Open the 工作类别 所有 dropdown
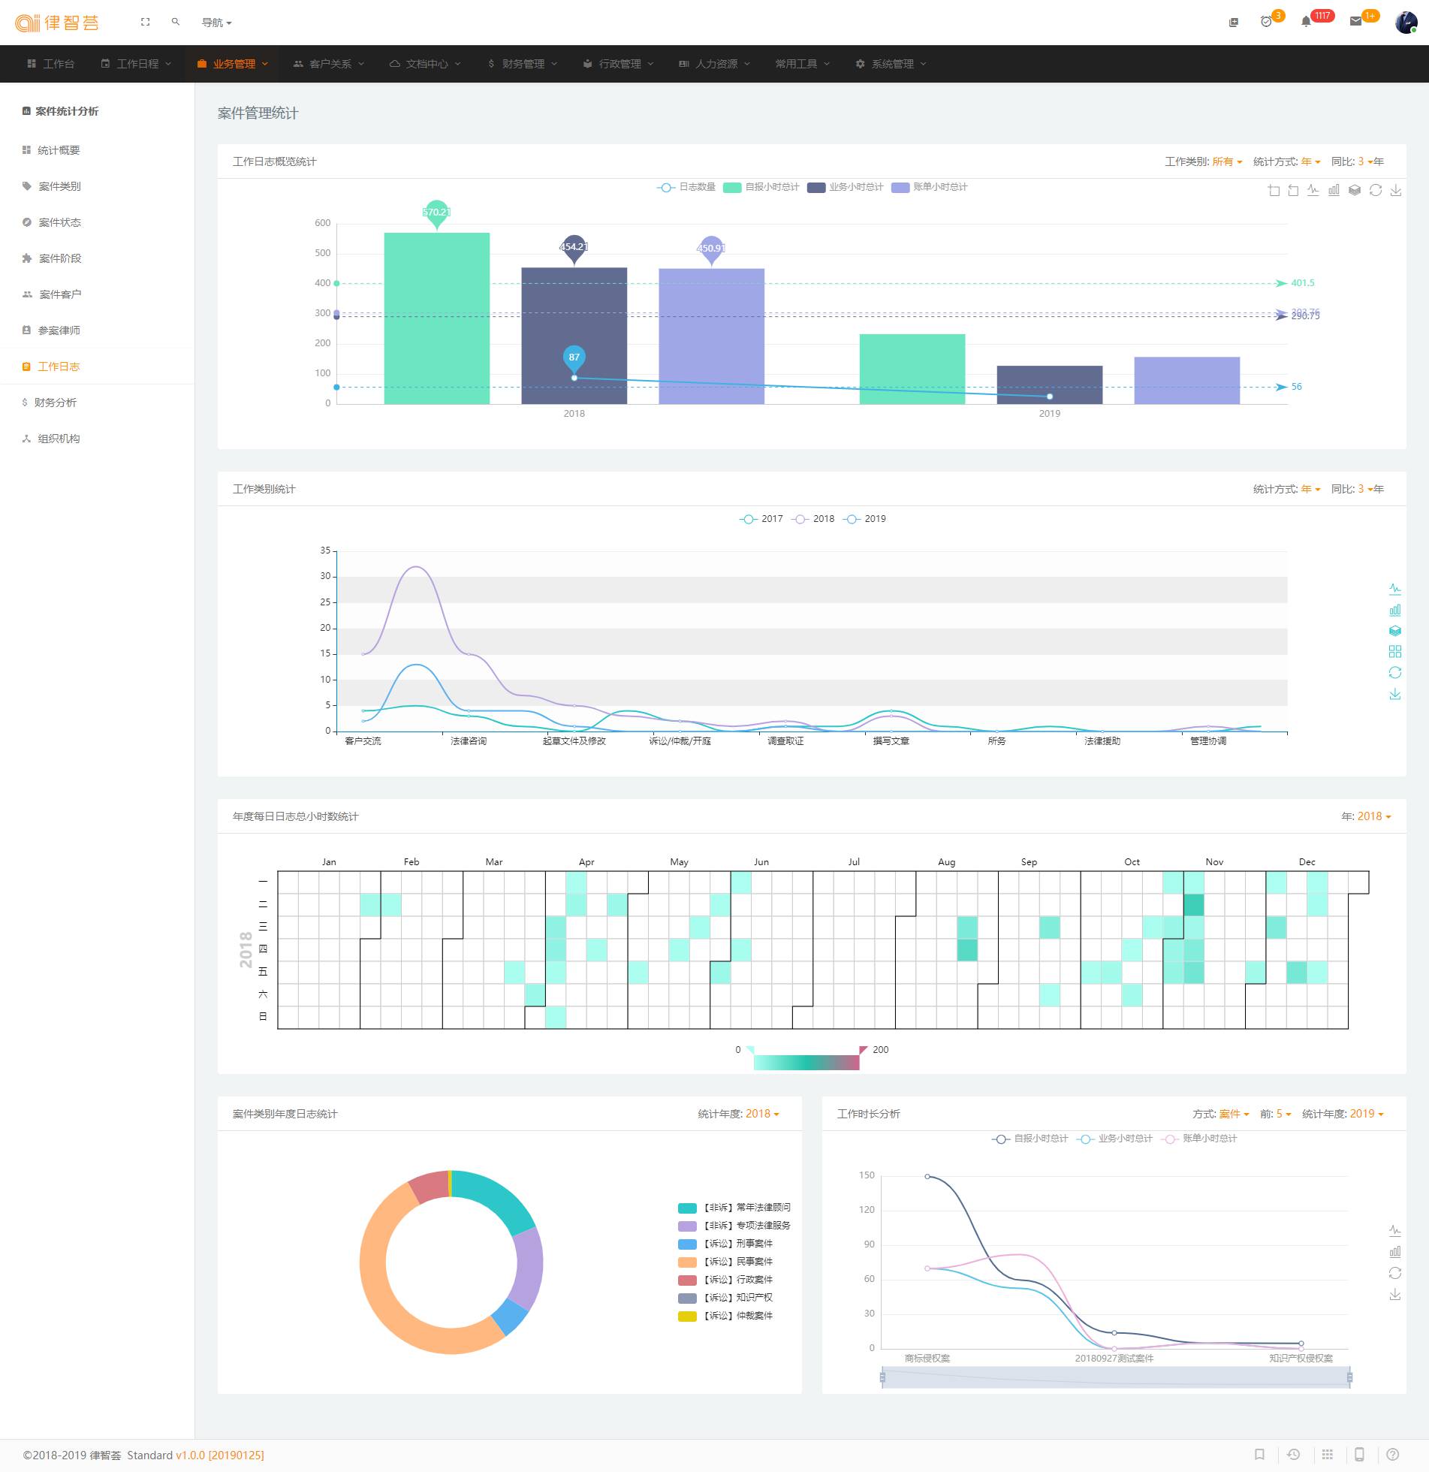The width and height of the screenshot is (1429, 1472). (1226, 161)
